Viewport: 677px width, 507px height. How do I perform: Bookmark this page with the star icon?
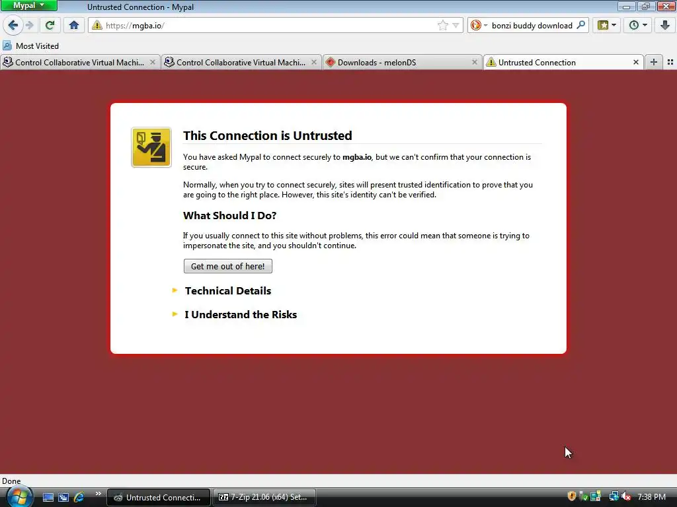(442, 26)
